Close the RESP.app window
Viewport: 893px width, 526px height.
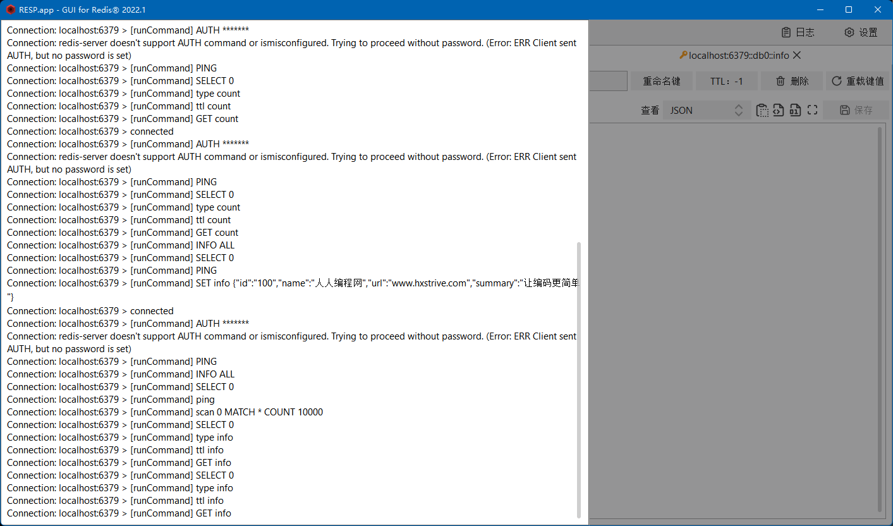878,9
